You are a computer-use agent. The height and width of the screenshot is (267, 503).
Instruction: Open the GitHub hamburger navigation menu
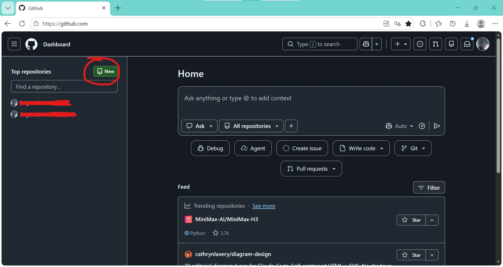tap(14, 44)
